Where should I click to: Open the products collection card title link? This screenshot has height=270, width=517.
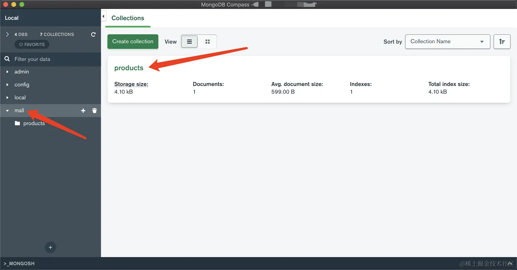tap(129, 68)
